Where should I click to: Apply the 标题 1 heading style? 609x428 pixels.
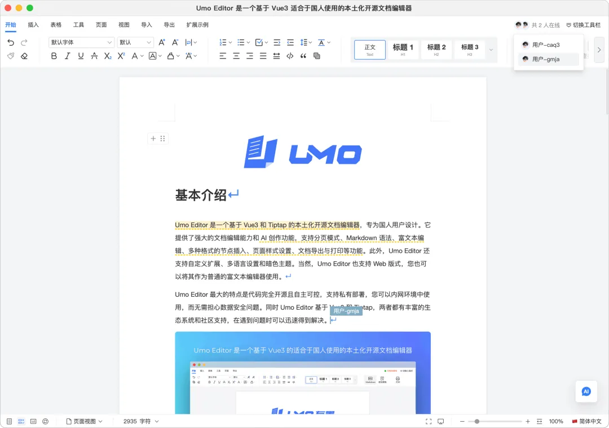[403, 50]
